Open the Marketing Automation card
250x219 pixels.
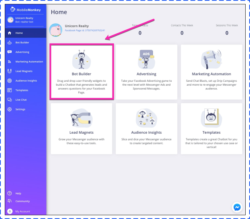pos(211,72)
